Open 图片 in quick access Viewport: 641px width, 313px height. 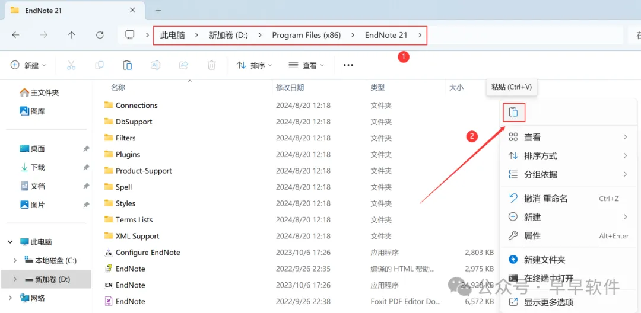(x=33, y=205)
